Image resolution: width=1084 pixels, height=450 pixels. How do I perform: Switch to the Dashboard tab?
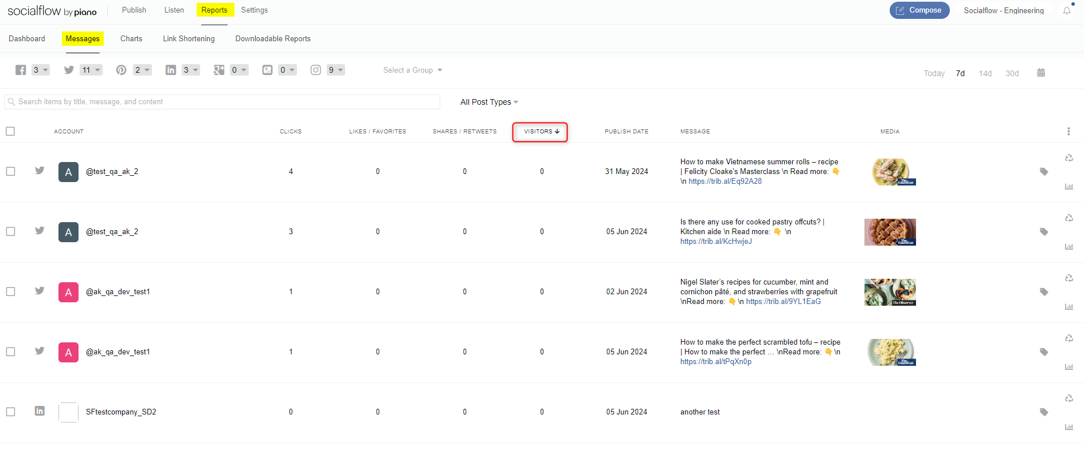tap(27, 38)
